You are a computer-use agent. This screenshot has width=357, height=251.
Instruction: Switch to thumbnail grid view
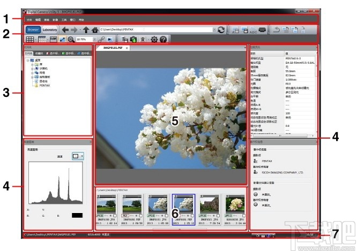(30, 39)
